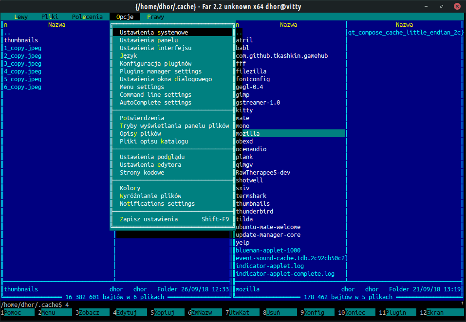The image size is (466, 322).
Task: Select the thunderbird folder
Action: 254,211
